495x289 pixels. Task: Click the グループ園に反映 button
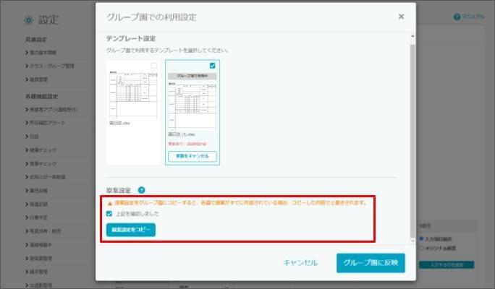[x=371, y=262]
